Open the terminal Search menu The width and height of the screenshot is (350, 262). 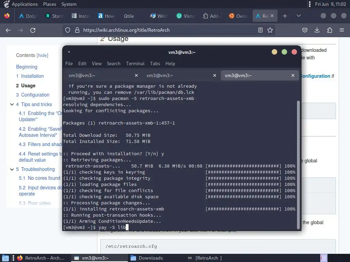point(113,63)
